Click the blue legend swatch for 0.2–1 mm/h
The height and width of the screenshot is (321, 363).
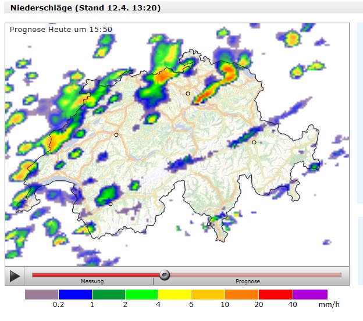[75, 294]
